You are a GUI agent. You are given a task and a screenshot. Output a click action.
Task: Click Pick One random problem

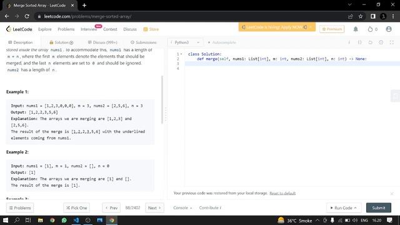pyautogui.click(x=76, y=208)
